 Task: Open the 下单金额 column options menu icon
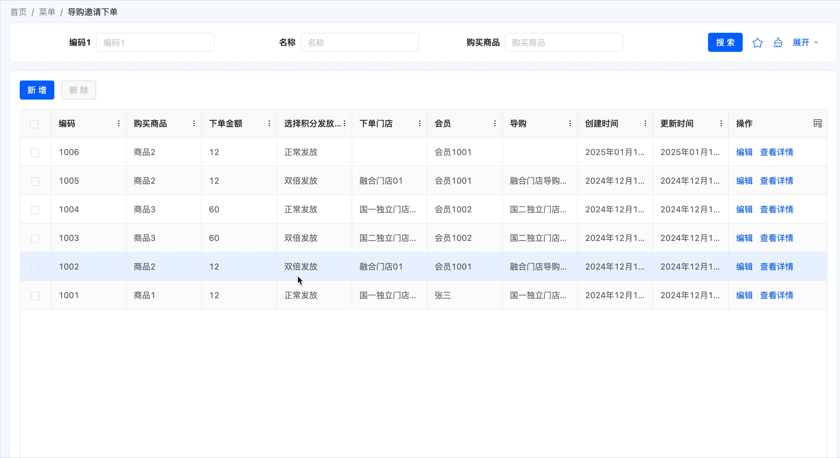tap(269, 123)
